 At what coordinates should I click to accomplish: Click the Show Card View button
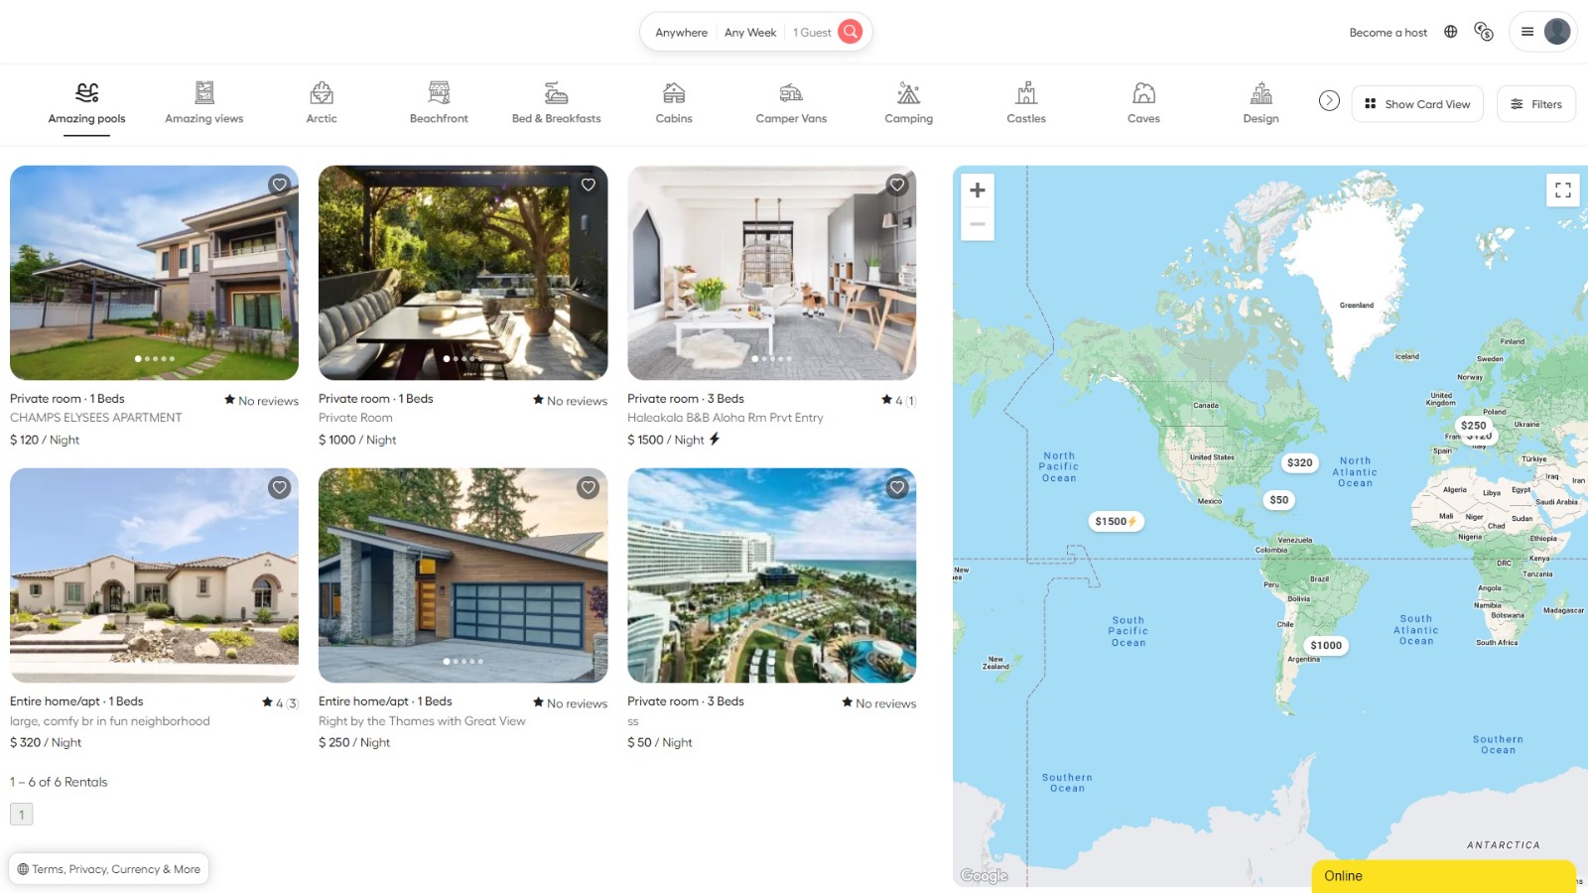pos(1417,104)
